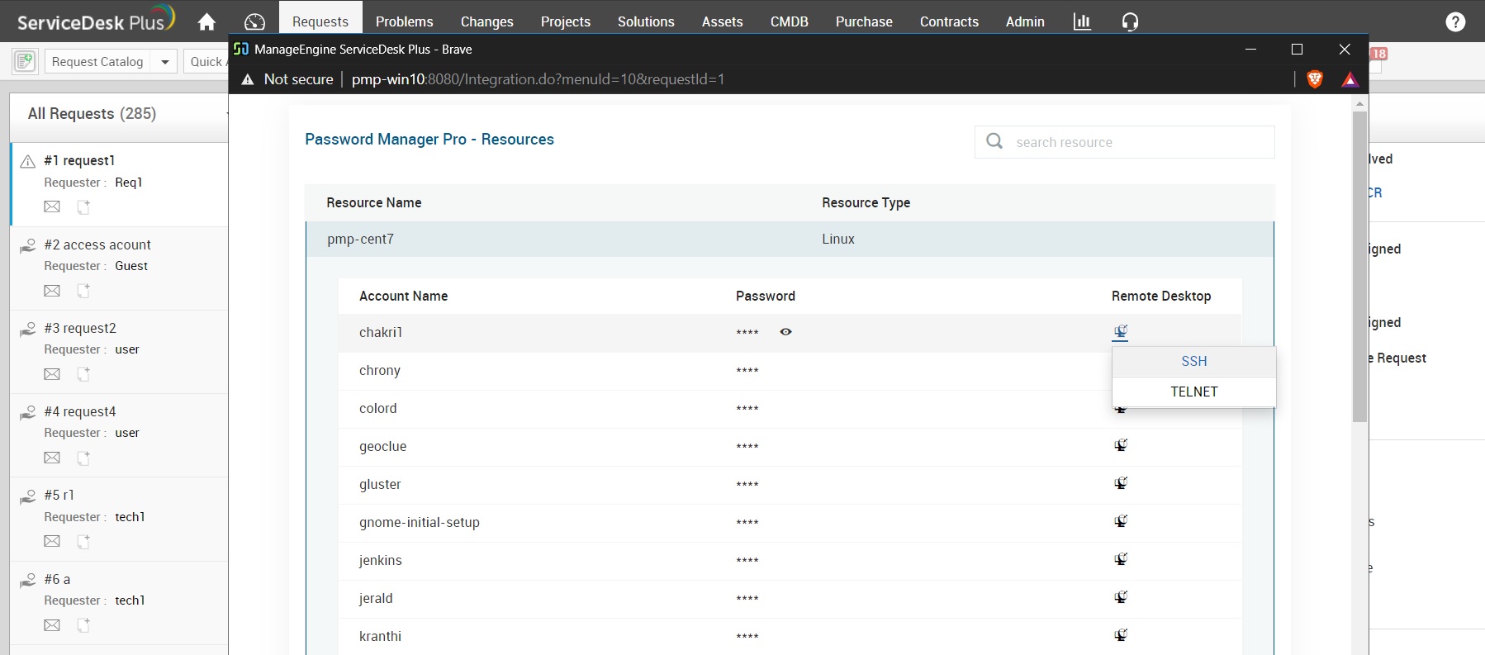Switch to the Problems tab
This screenshot has height=655, width=1485.
tap(404, 21)
